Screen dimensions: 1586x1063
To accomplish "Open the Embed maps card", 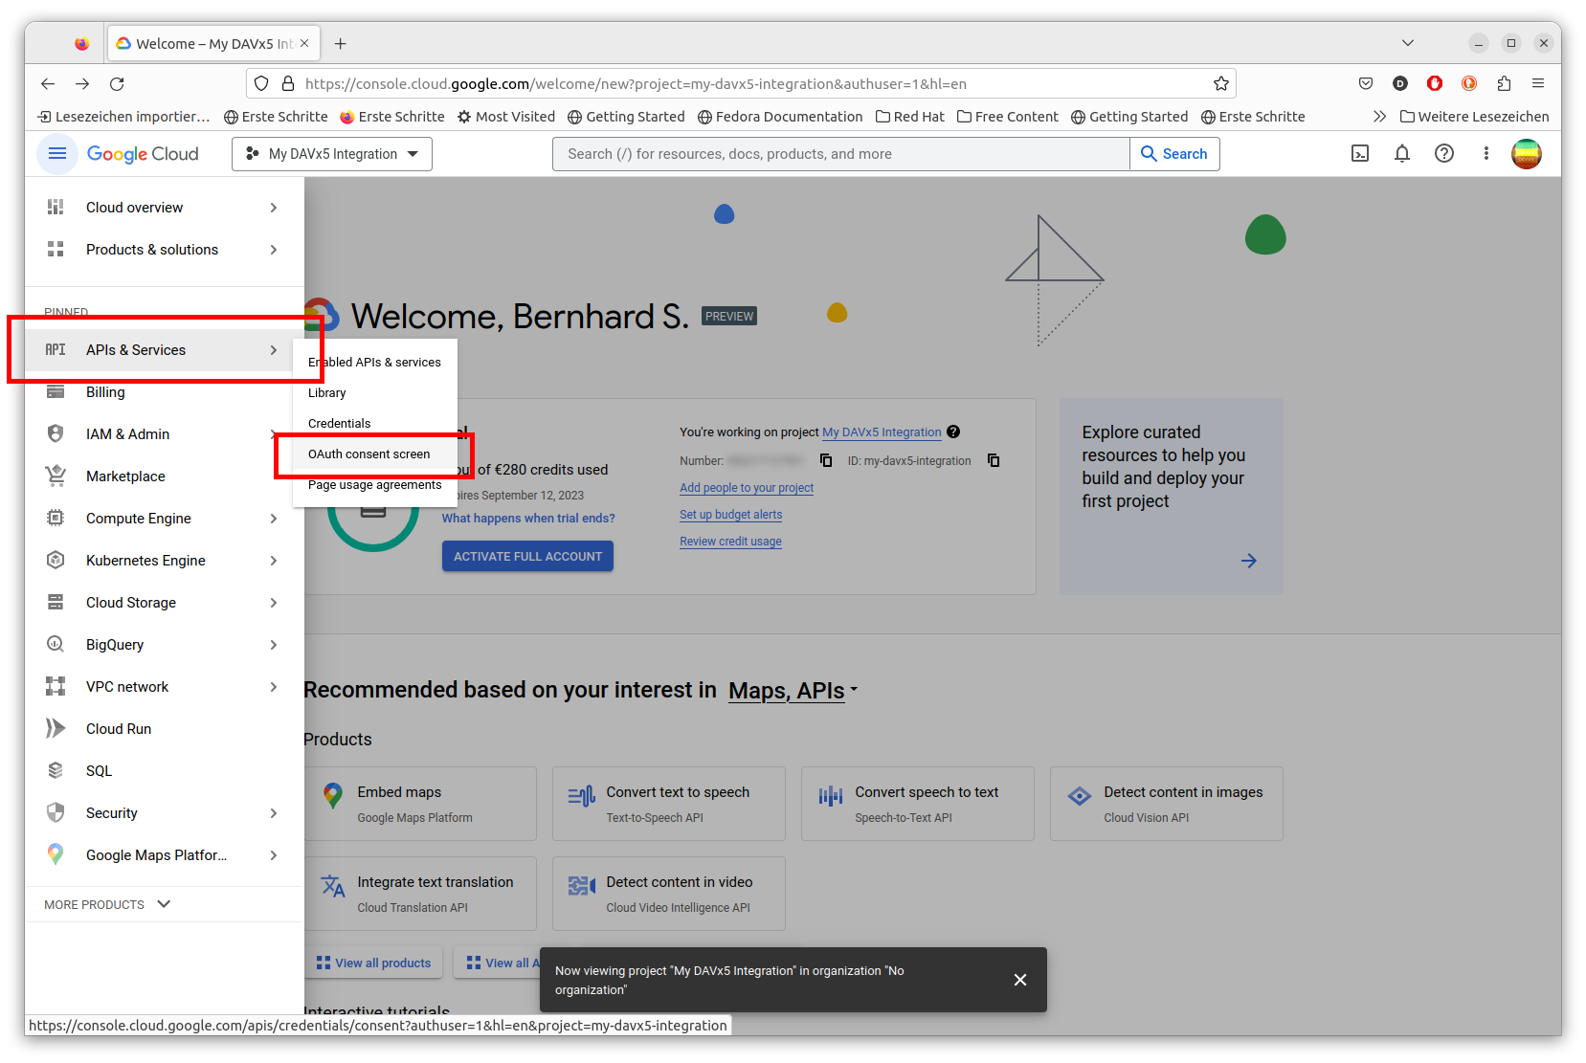I will pos(420,804).
